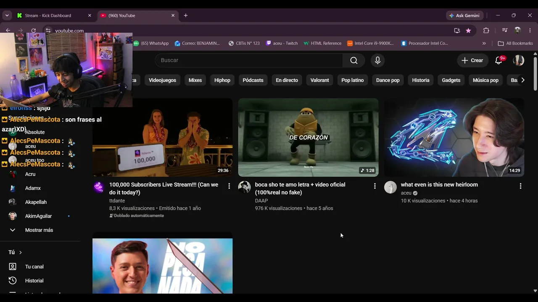This screenshot has height=302, width=538.
Task: Show more category chips with right arrow
Action: pyautogui.click(x=522, y=80)
